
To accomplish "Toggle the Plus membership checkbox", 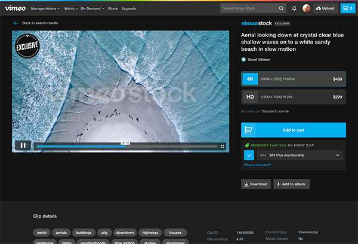I will point(249,155).
